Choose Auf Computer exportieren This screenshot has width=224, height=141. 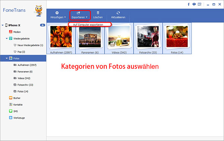88,25
